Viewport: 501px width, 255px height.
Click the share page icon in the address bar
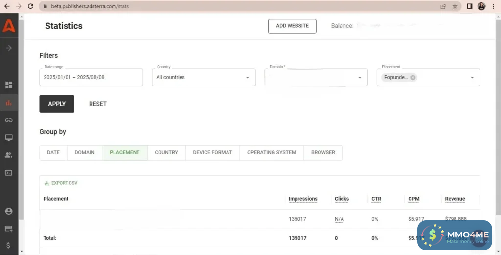[443, 6]
